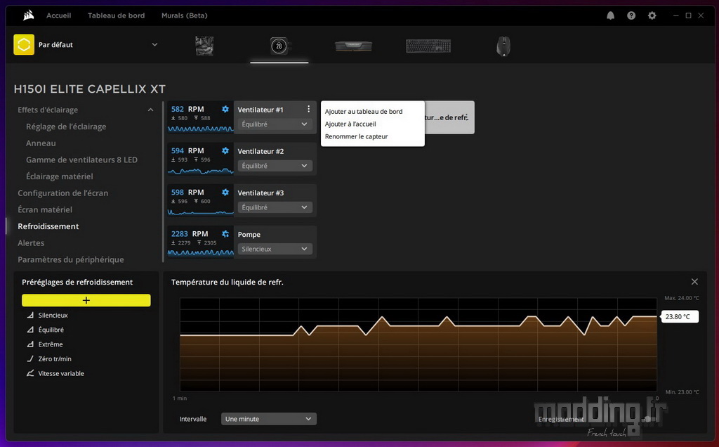Click the 23.80 °C current value label
This screenshot has height=447, width=719.
pos(680,317)
